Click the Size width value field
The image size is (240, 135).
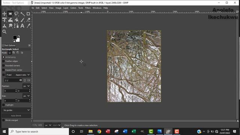pos(9,100)
